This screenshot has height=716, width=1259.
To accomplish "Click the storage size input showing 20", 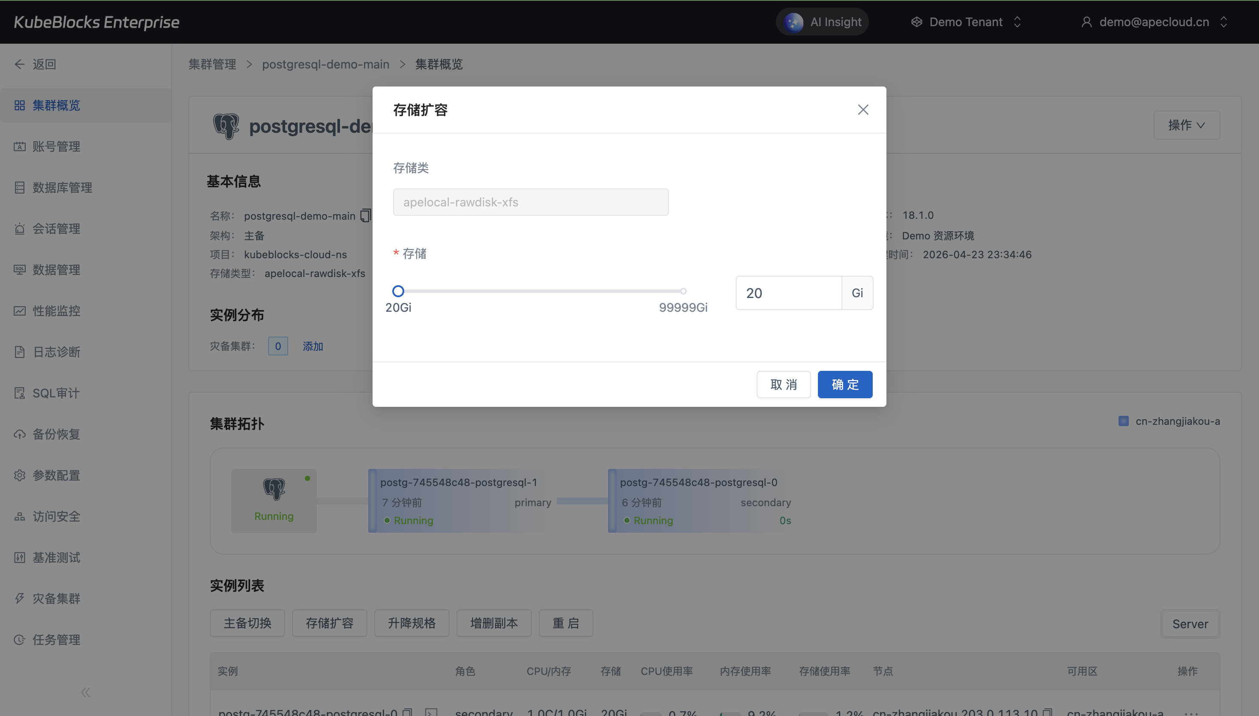I will (788, 293).
